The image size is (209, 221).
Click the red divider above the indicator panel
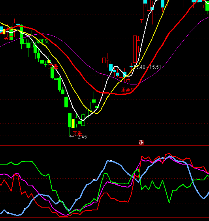coord(104,145)
